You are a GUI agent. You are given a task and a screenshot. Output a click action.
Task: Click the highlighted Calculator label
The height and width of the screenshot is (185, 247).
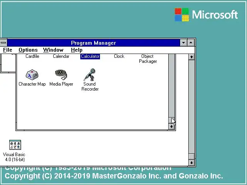90,56
